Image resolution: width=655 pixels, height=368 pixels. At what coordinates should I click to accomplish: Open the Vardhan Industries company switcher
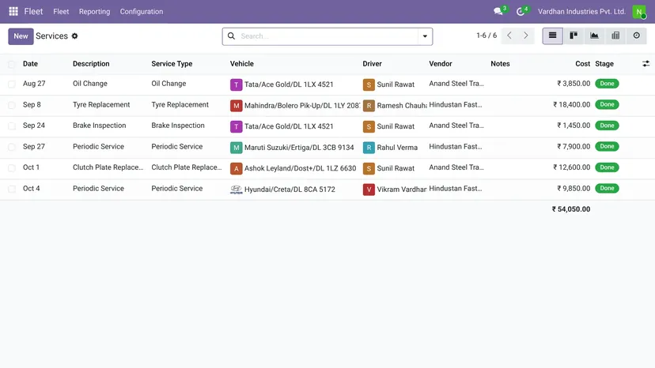(581, 12)
